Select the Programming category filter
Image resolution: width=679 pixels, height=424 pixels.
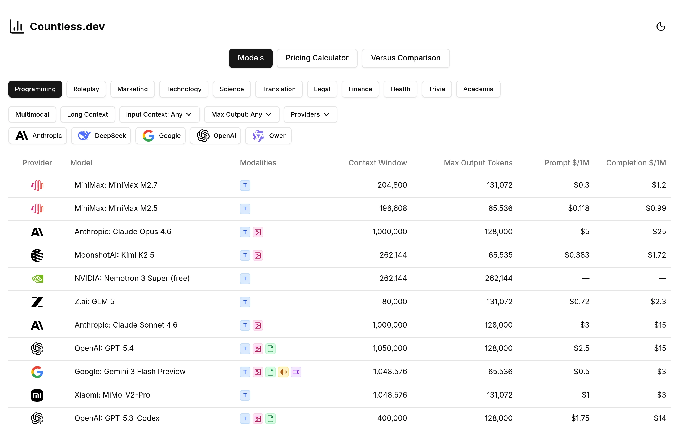(x=35, y=89)
